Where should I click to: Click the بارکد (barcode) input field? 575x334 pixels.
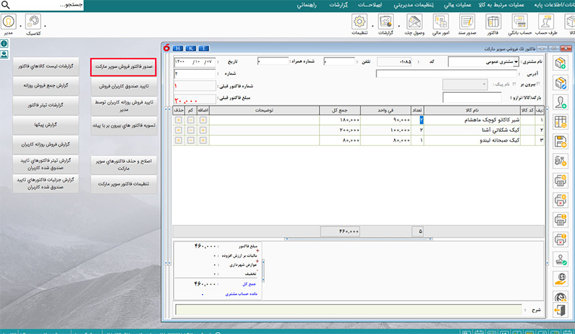(x=472, y=98)
